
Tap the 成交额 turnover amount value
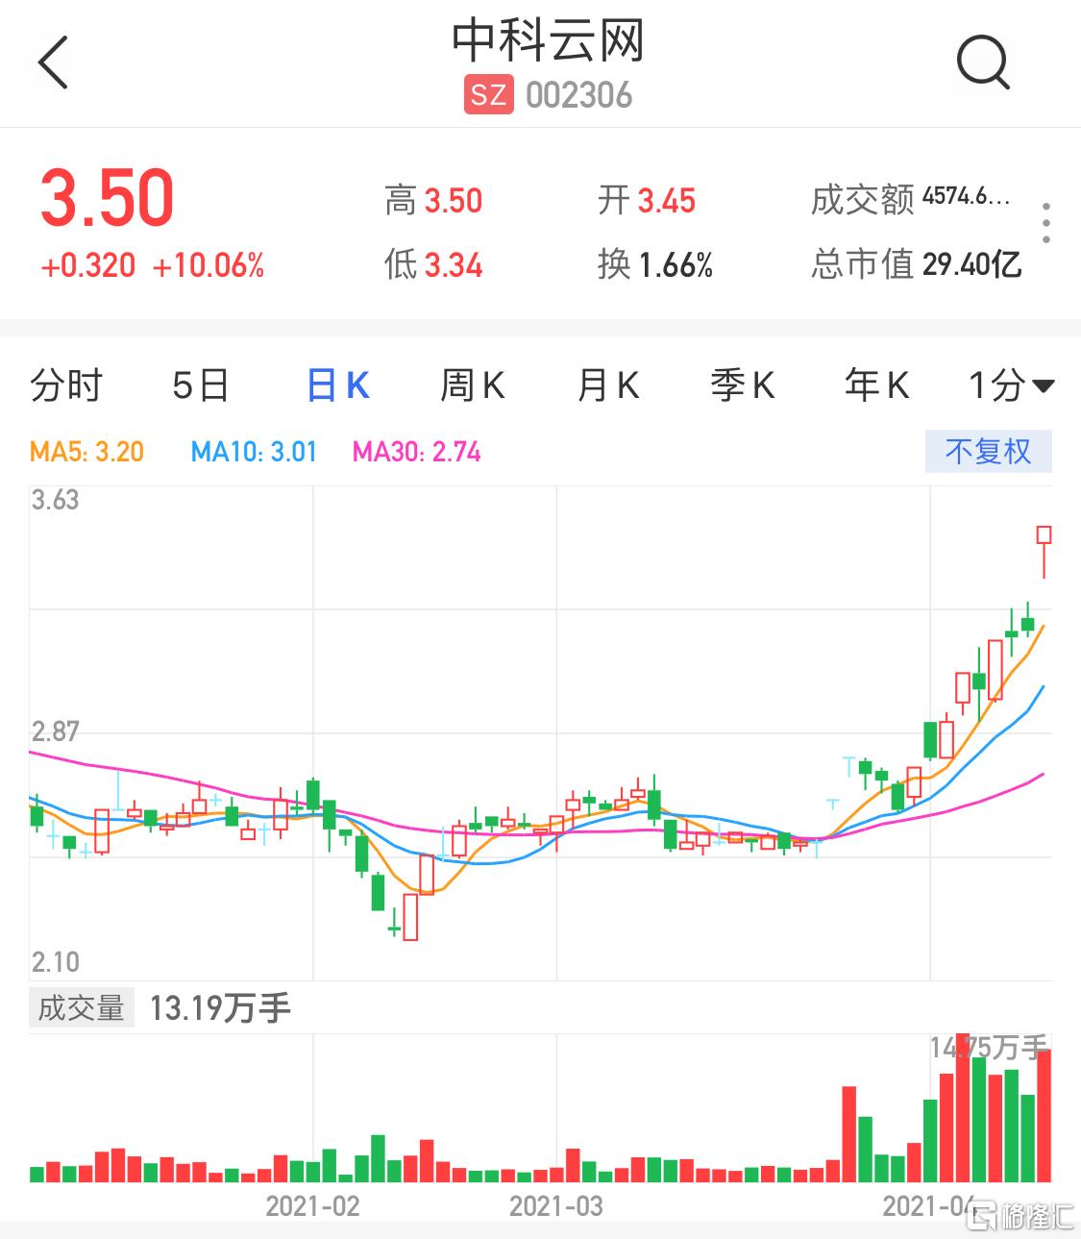click(x=966, y=197)
